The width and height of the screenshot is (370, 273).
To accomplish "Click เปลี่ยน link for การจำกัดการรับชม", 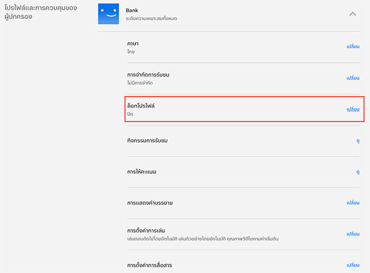I will 353,78.
